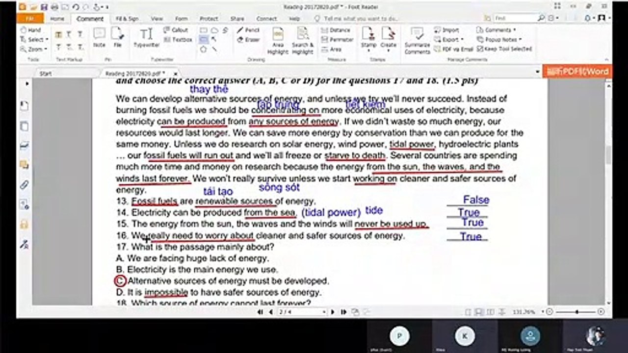
Task: Go to the previous page
Action: [270, 312]
